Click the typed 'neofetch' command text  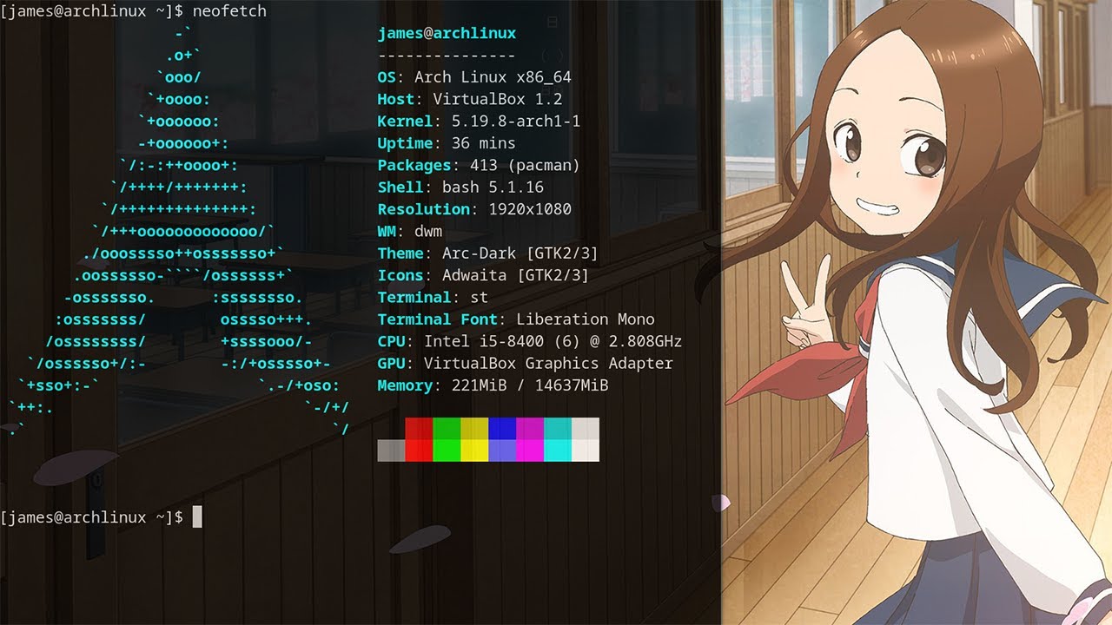click(229, 11)
